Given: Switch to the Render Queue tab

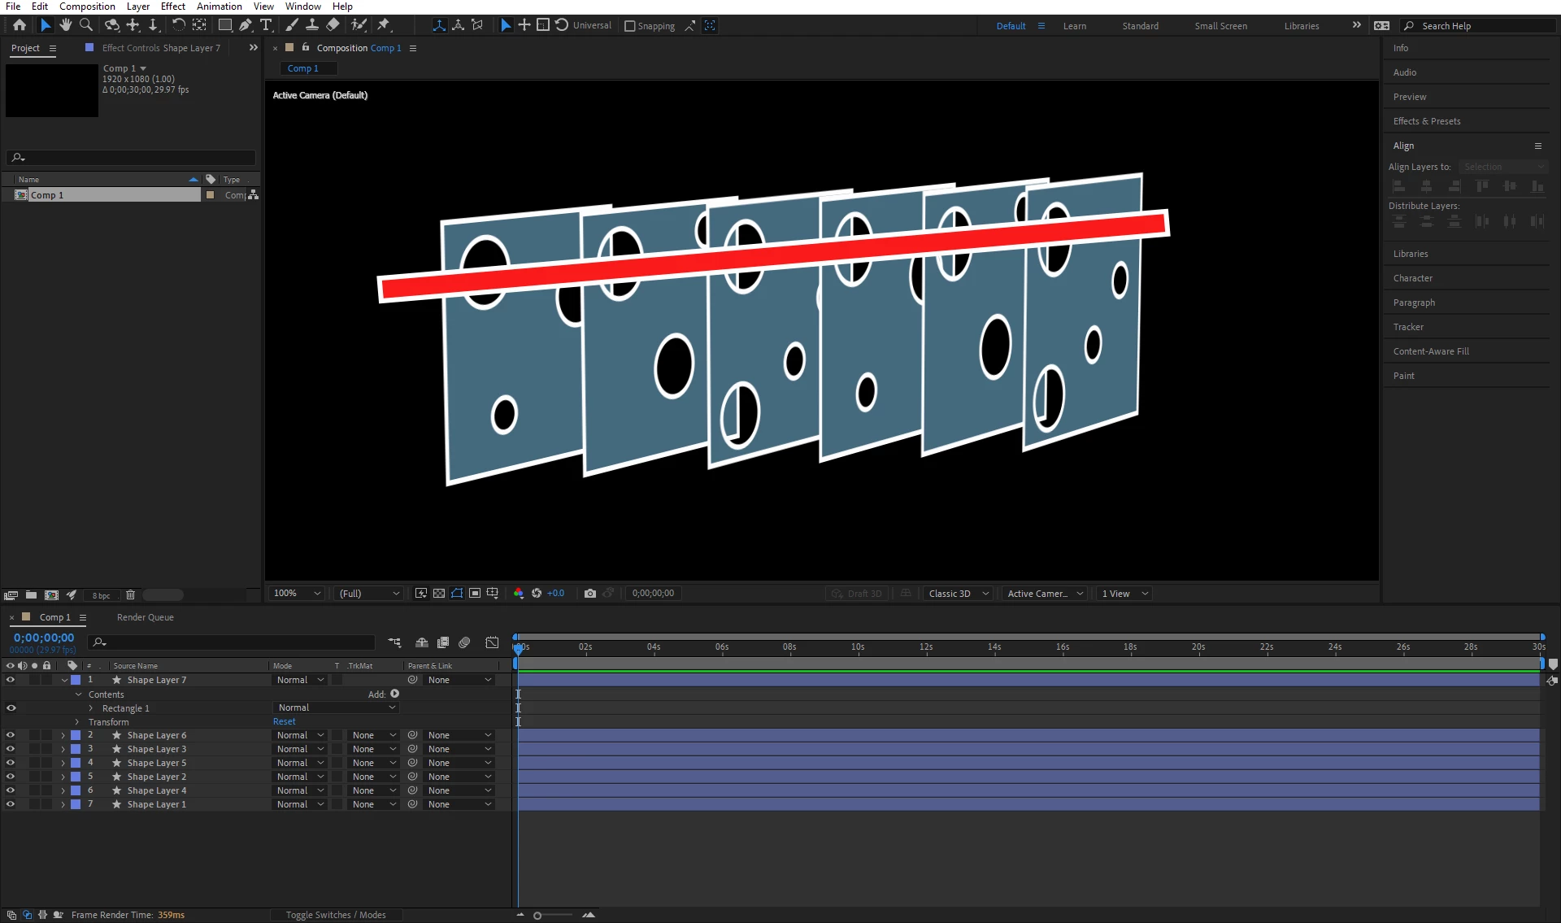Looking at the screenshot, I should [145, 617].
